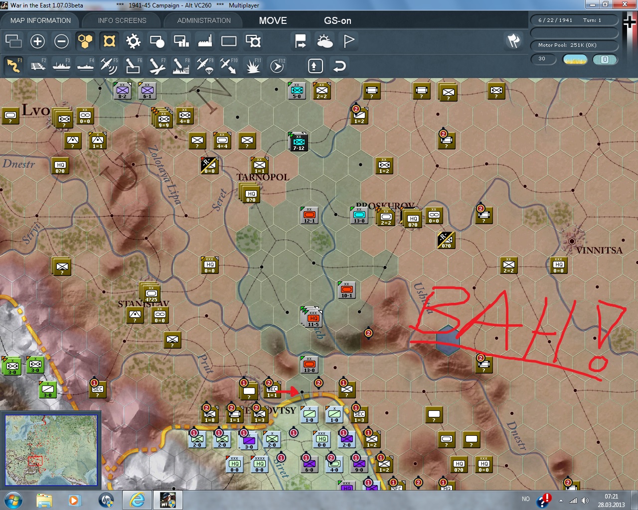This screenshot has width=638, height=510.
Task: Click the double flags end turn icon
Action: click(x=513, y=41)
